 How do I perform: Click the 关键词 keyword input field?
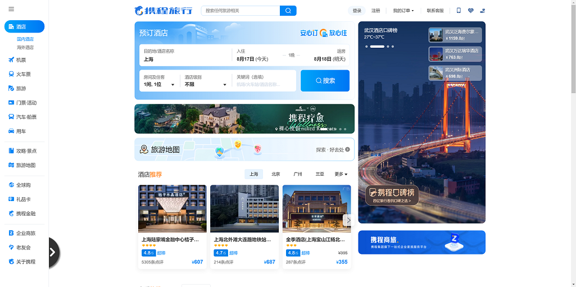coord(264,81)
